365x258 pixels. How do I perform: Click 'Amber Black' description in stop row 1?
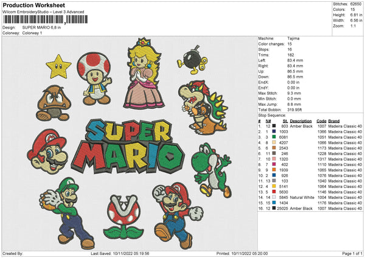pyautogui.click(x=301, y=126)
